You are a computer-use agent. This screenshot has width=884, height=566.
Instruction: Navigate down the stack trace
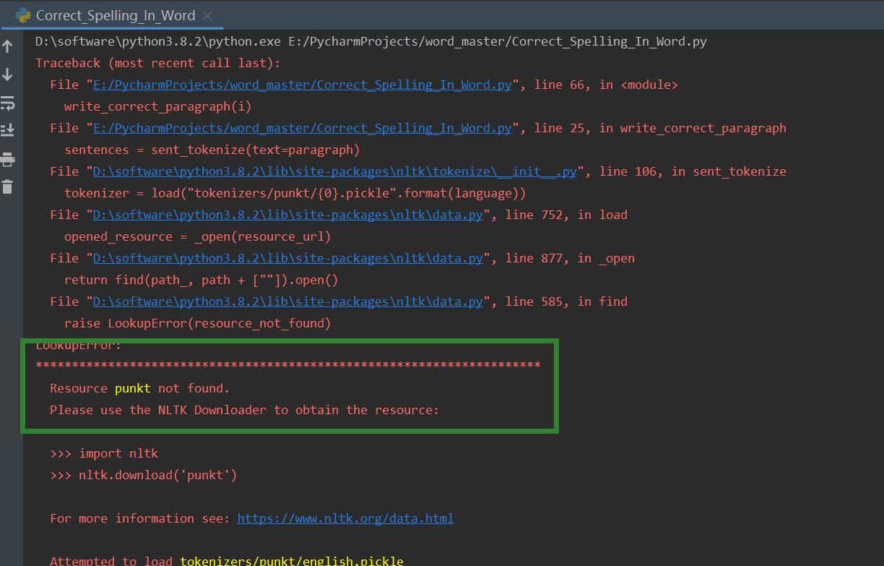7,74
